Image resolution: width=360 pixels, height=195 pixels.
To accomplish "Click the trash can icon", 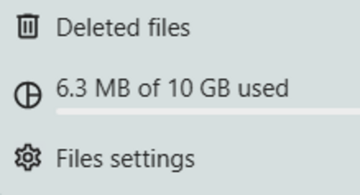I will tap(28, 27).
